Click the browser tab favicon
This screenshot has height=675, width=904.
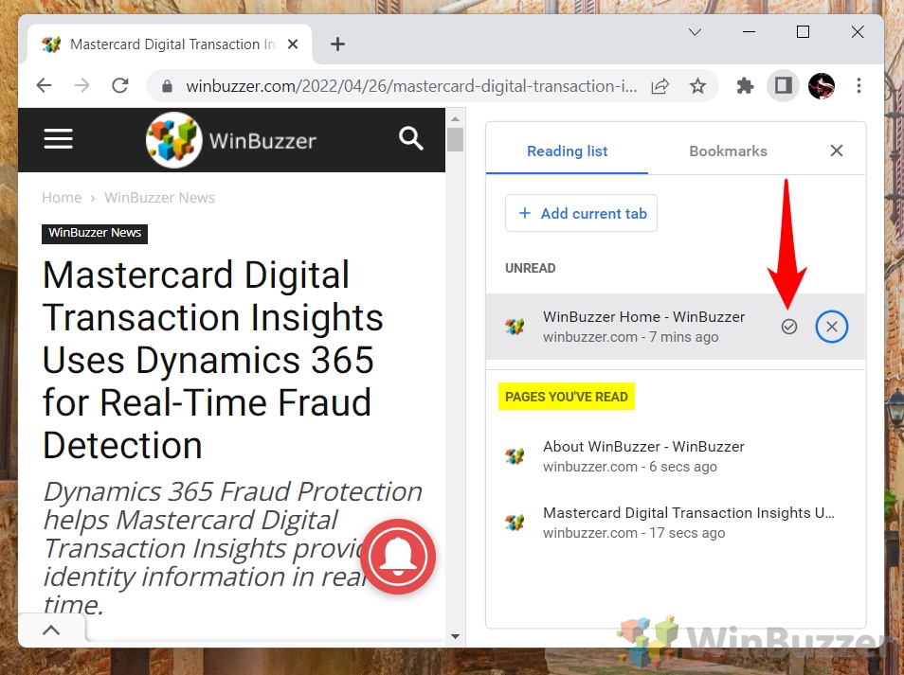(x=51, y=44)
